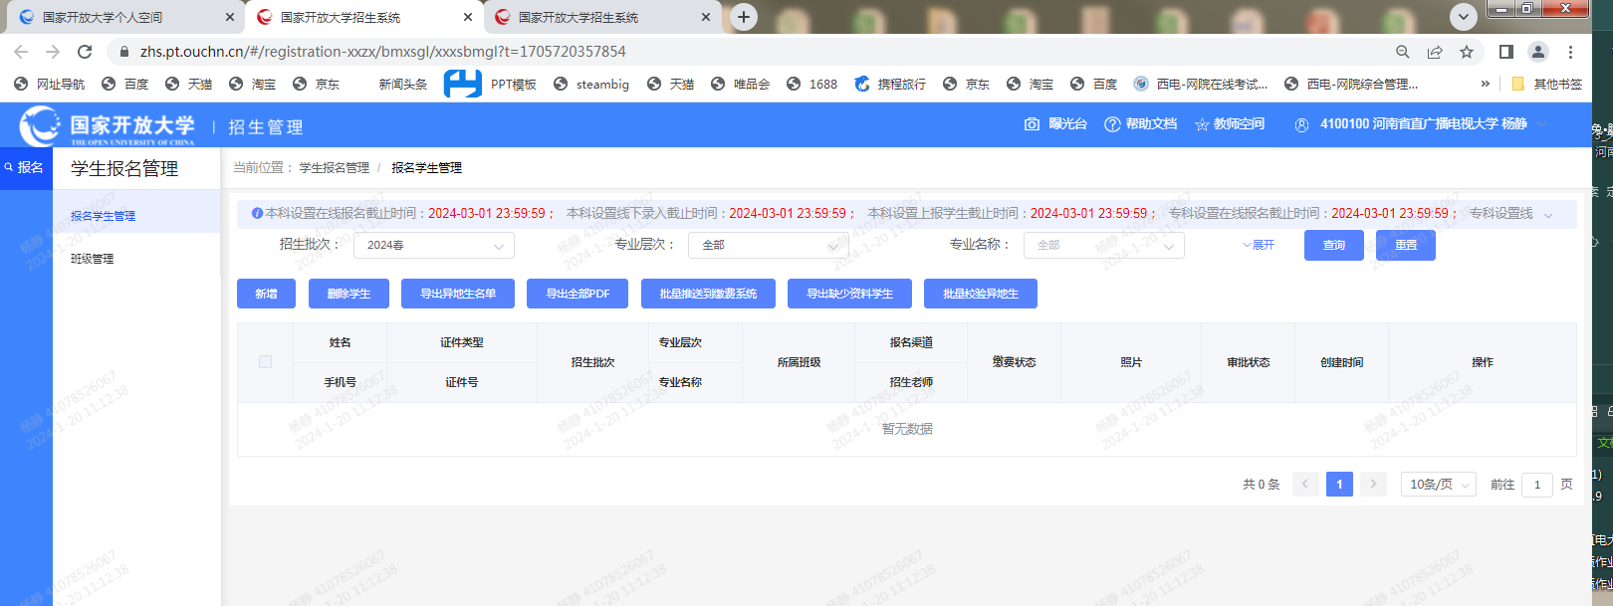Open the 10条/页 page size dropdown
Image resolution: width=1613 pixels, height=606 pixels.
(x=1438, y=485)
